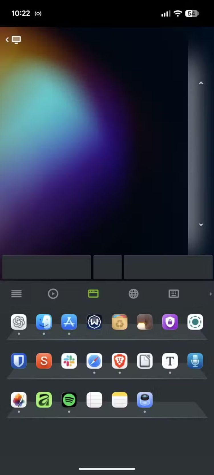Open Spotify from the app grid
Screen dimensions: 214x475
[x=69, y=400]
